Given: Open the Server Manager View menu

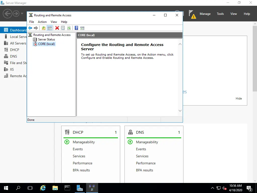Looking at the screenshot, I should click(x=234, y=14).
